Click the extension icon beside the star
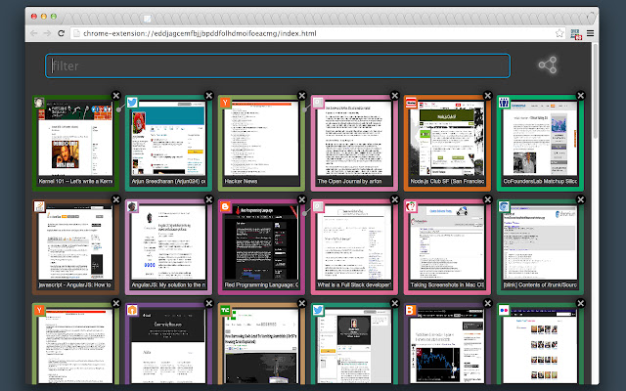626x391 pixels. [576, 34]
